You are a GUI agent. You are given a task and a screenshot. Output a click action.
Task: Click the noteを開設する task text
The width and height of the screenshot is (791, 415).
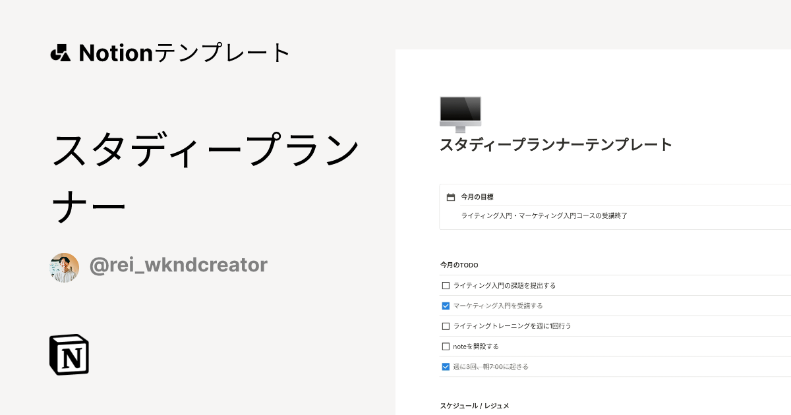476,346
